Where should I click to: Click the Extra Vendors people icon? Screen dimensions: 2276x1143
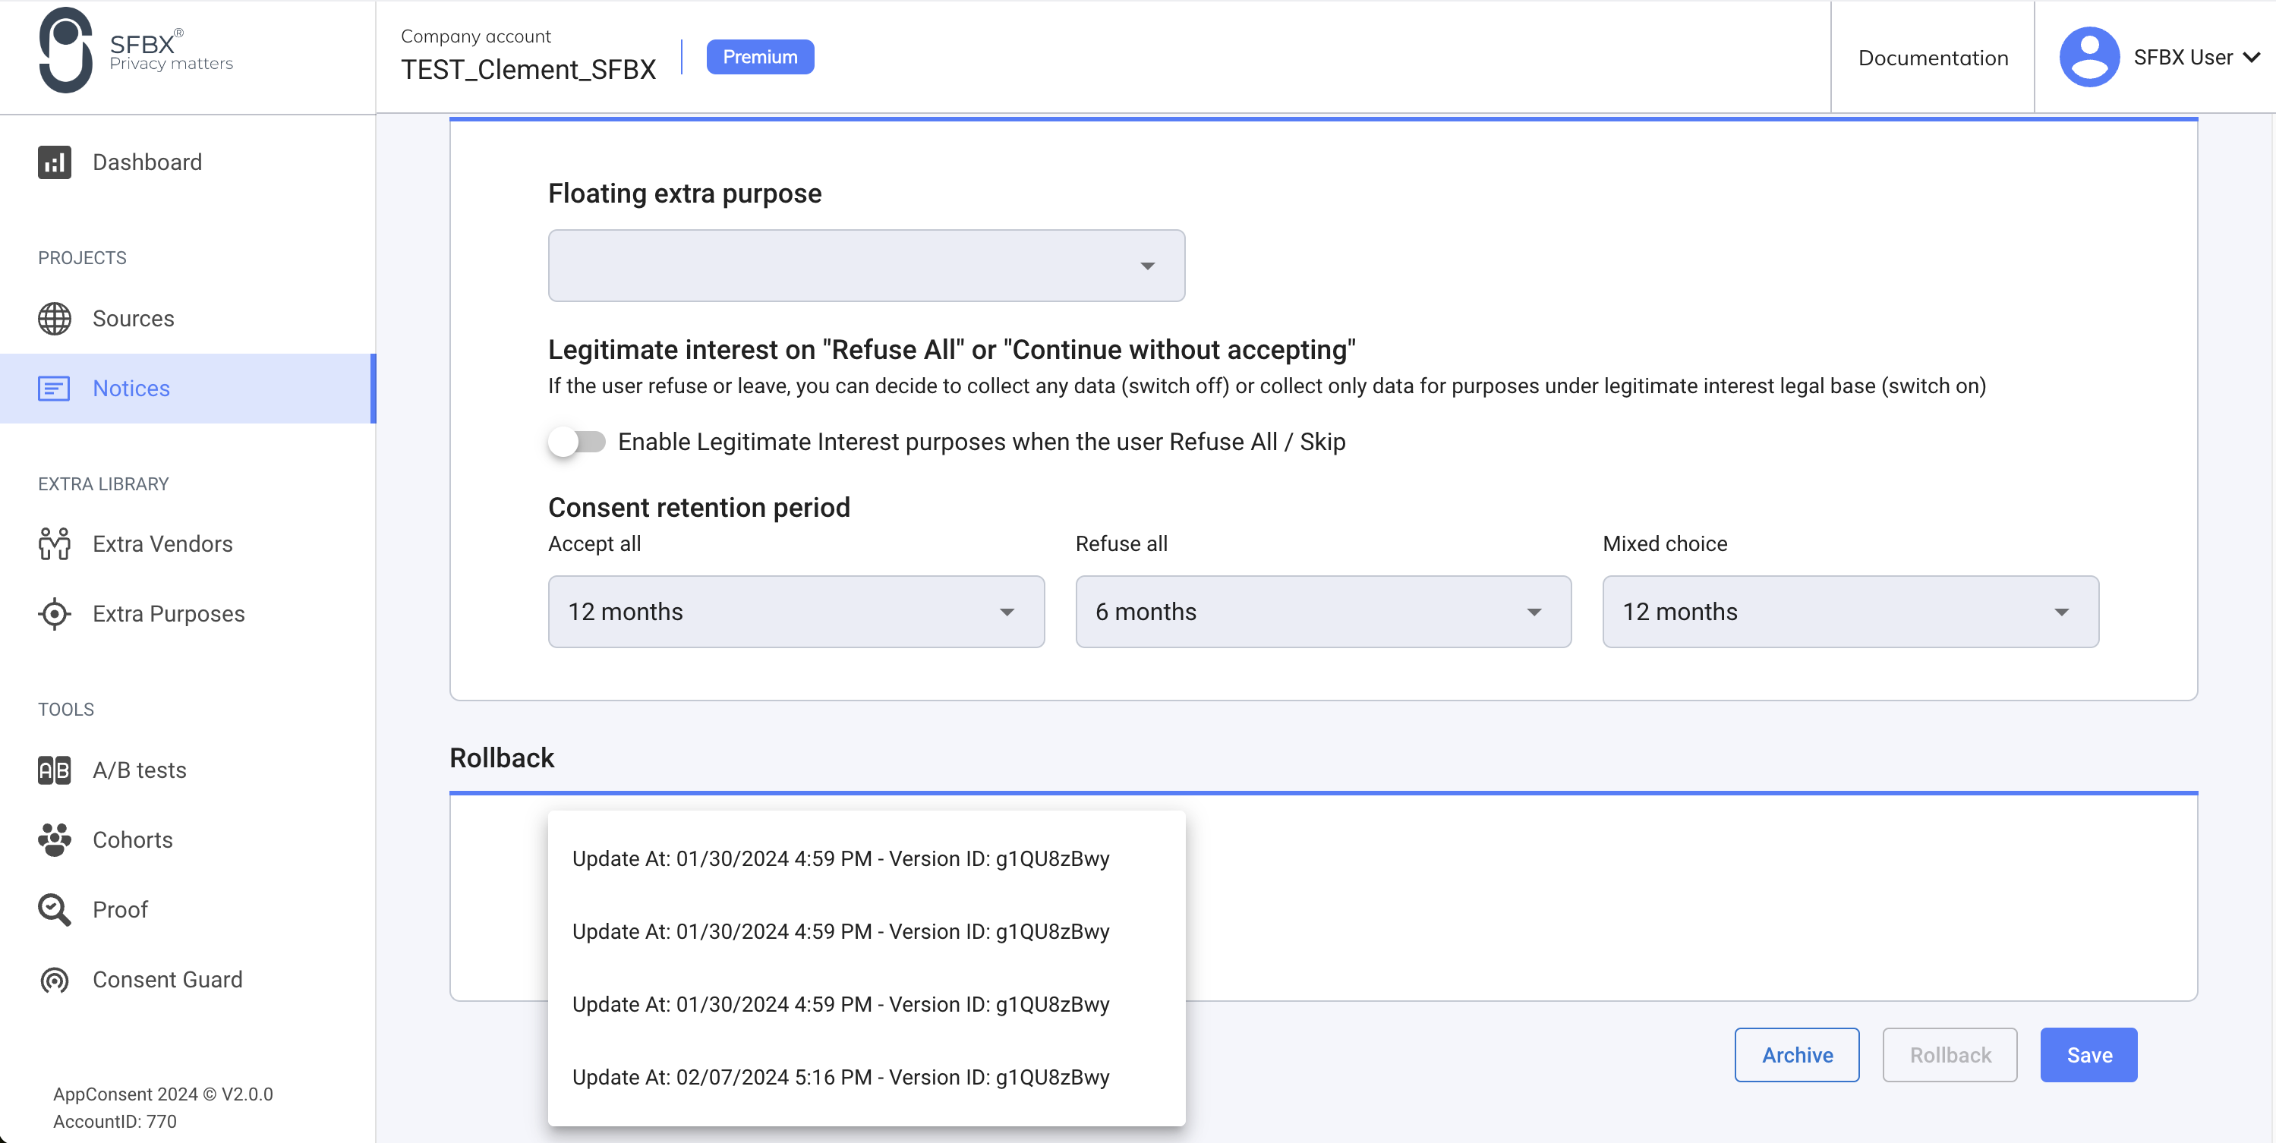point(54,543)
